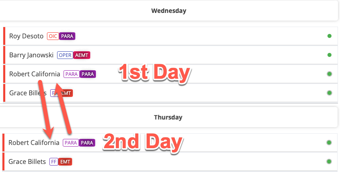
Task: Click the EMT badge on Wednesday's Grace Billets
Action: point(66,93)
